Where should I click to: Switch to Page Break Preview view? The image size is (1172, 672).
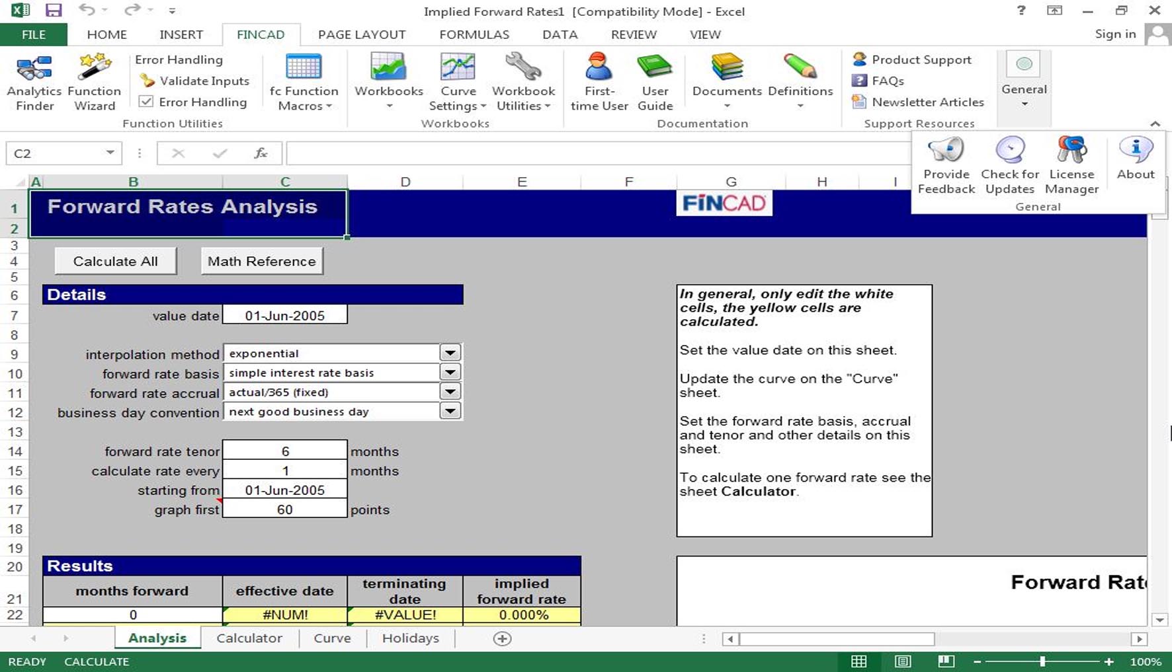tap(946, 661)
